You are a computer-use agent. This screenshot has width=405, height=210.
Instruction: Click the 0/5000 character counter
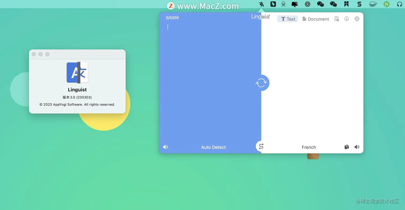172,18
